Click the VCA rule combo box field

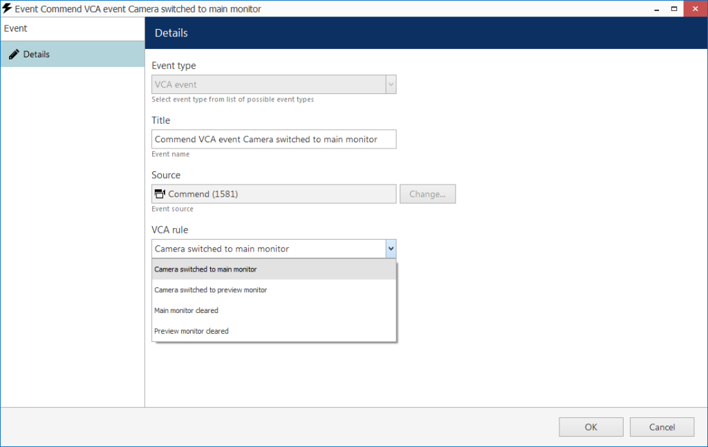pyautogui.click(x=274, y=249)
